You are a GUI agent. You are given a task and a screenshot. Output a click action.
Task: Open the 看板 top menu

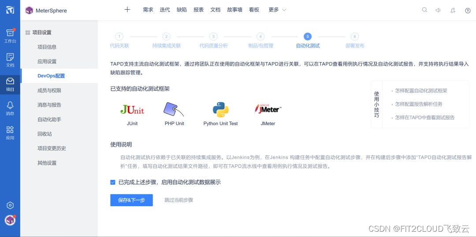pos(254,10)
